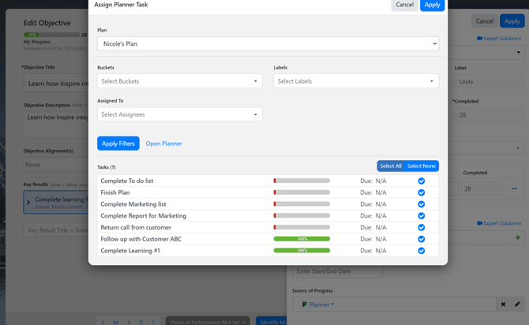Remove Planner source with the X icon
Image resolution: width=529 pixels, height=325 pixels.
point(503,304)
